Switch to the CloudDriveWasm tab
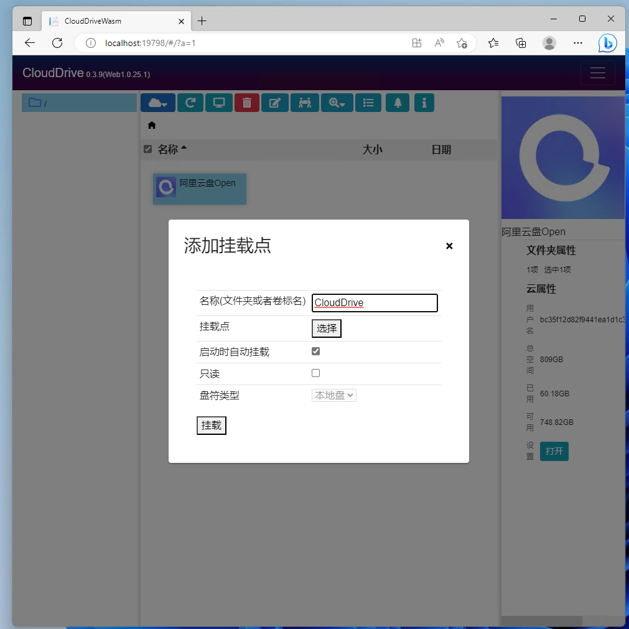The width and height of the screenshot is (629, 629). click(116, 21)
